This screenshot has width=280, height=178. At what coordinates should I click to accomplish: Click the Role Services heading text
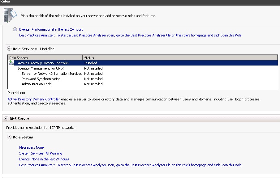(x=25, y=49)
